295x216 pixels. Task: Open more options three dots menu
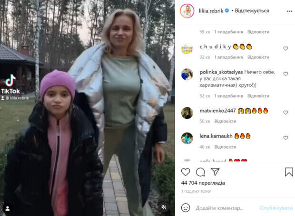tap(290, 11)
